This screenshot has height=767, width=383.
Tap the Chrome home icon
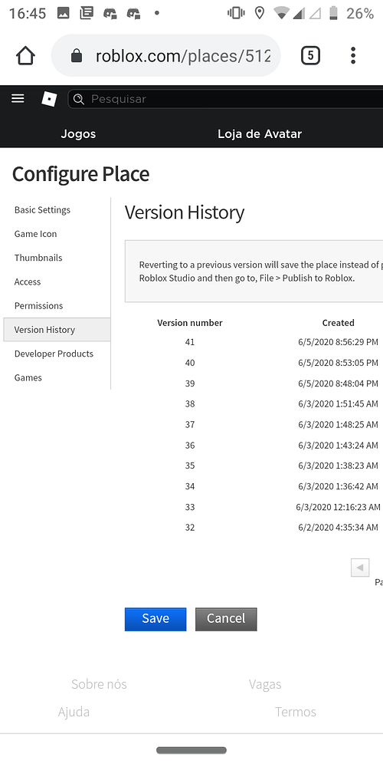25,56
